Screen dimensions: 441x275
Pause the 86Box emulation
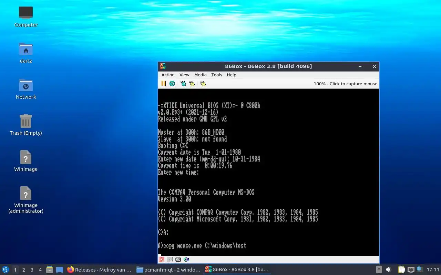164,84
